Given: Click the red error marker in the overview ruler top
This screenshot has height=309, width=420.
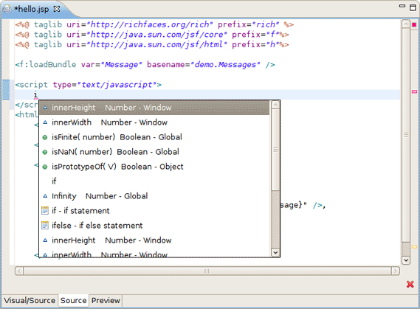Looking at the screenshot, I should click(414, 24).
